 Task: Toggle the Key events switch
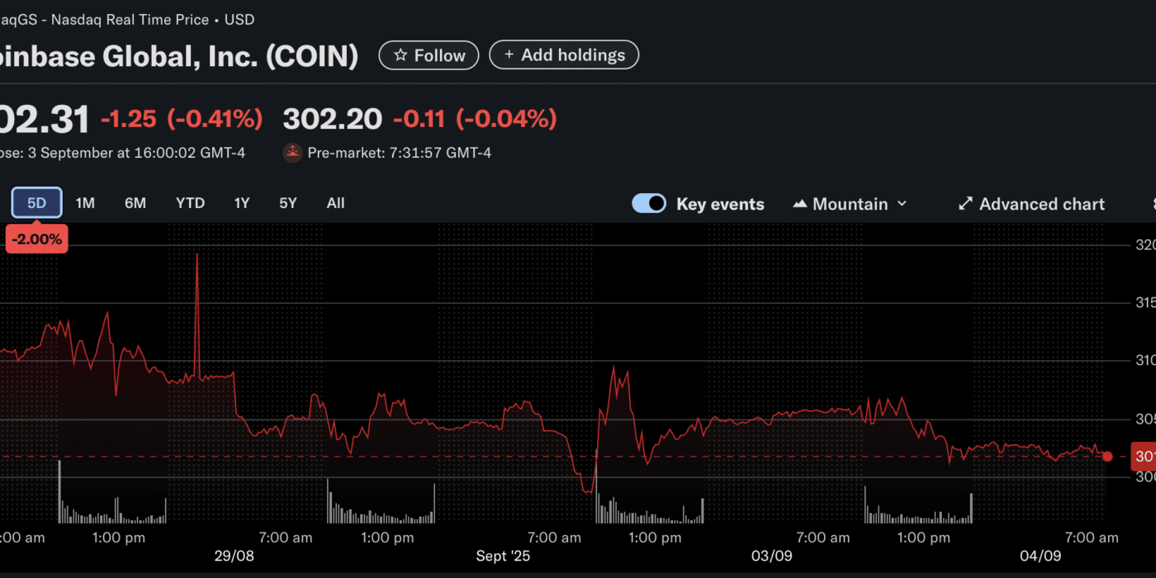[x=649, y=204]
